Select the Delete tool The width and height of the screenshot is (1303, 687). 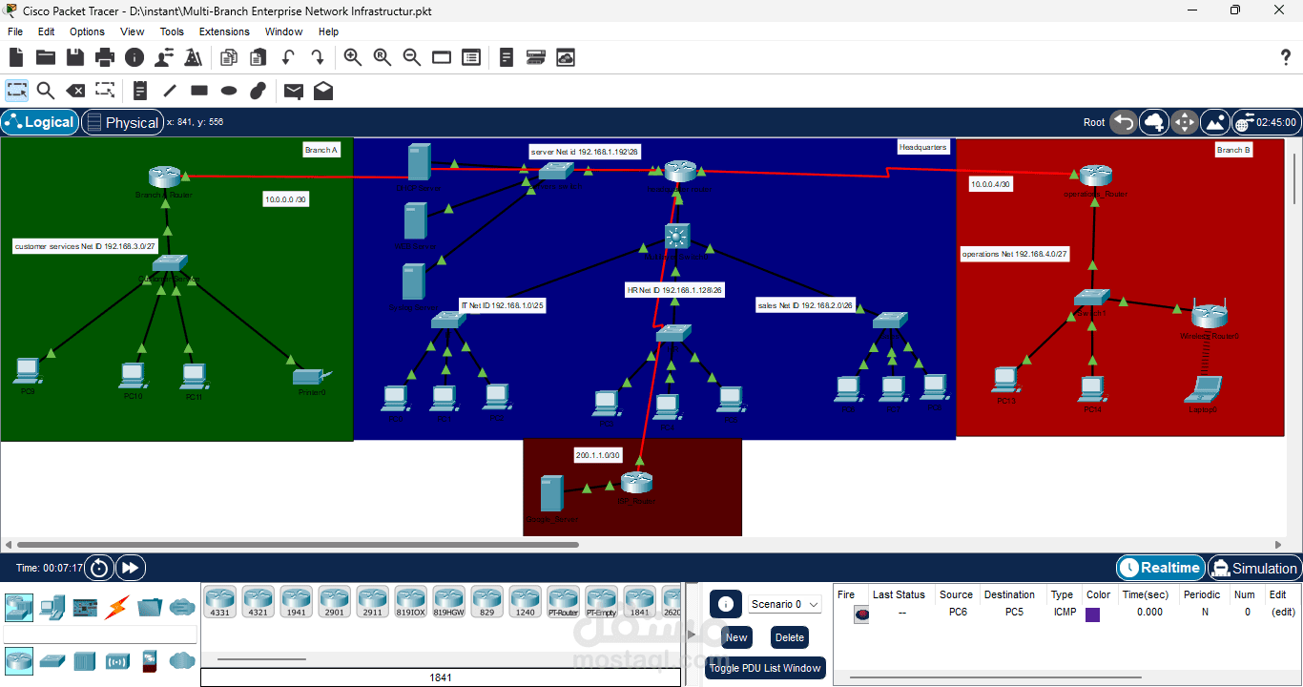click(x=75, y=91)
